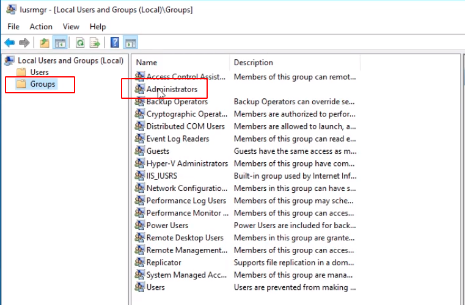The image size is (465, 305).
Task: Click the Export List toolbar icon
Action: (95, 43)
